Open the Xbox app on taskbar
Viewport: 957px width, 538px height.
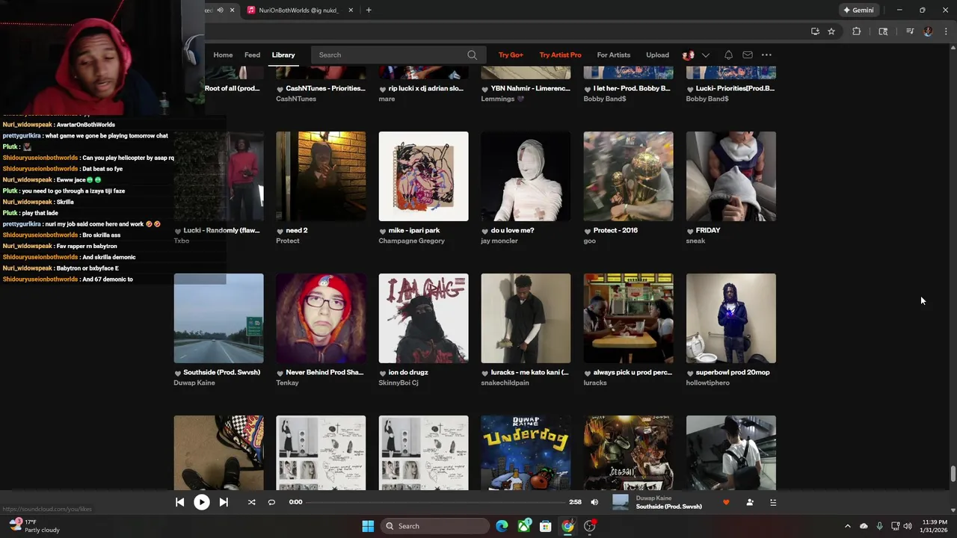(524, 526)
